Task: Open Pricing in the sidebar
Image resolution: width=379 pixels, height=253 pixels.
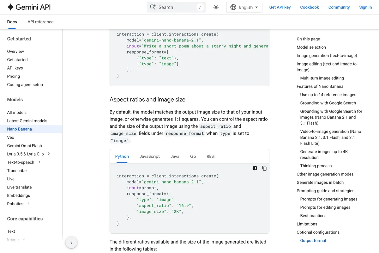Action: click(13, 76)
